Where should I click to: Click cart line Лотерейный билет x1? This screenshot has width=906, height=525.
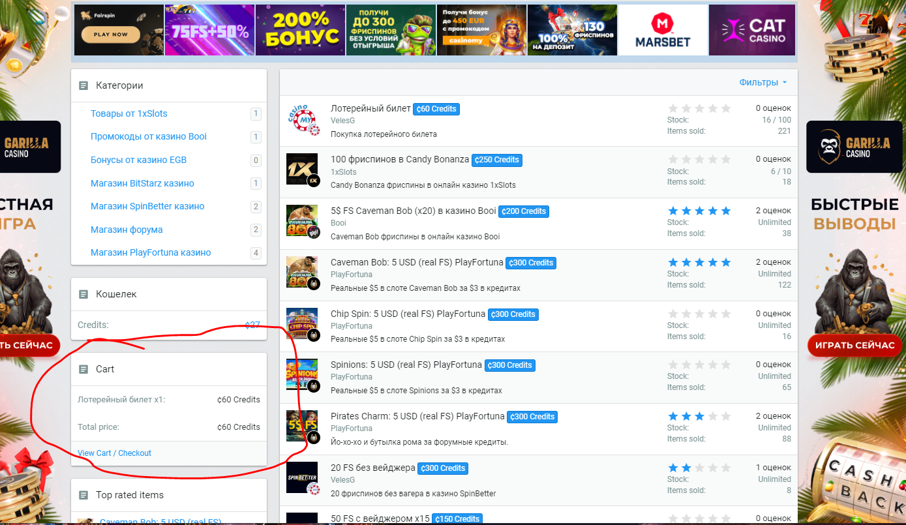click(x=169, y=400)
